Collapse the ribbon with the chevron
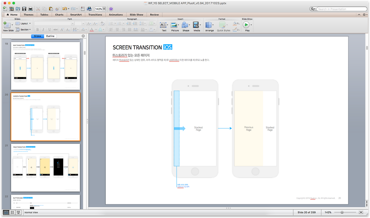370x218 pixels. (359, 15)
